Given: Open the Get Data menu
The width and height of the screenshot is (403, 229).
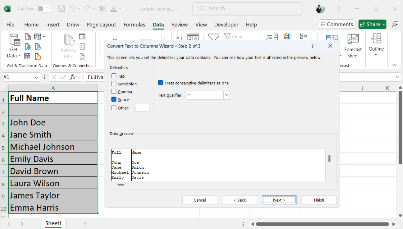Looking at the screenshot, I should [x=14, y=46].
